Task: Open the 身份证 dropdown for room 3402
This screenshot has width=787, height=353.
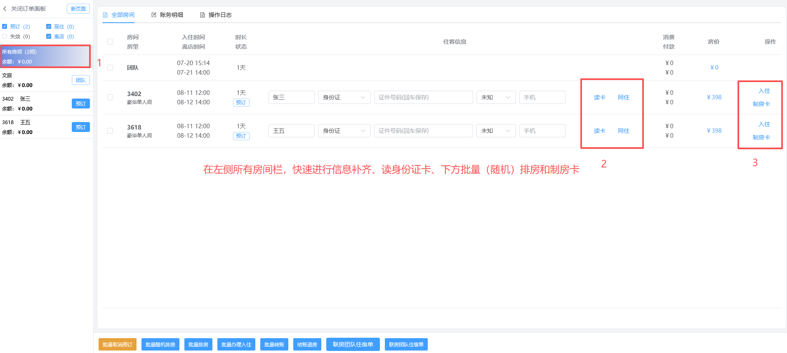Action: (344, 97)
